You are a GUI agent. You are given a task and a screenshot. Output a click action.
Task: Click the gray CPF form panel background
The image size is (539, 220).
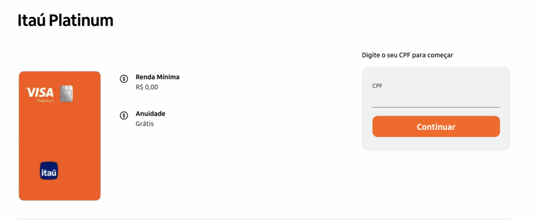pos(436,143)
